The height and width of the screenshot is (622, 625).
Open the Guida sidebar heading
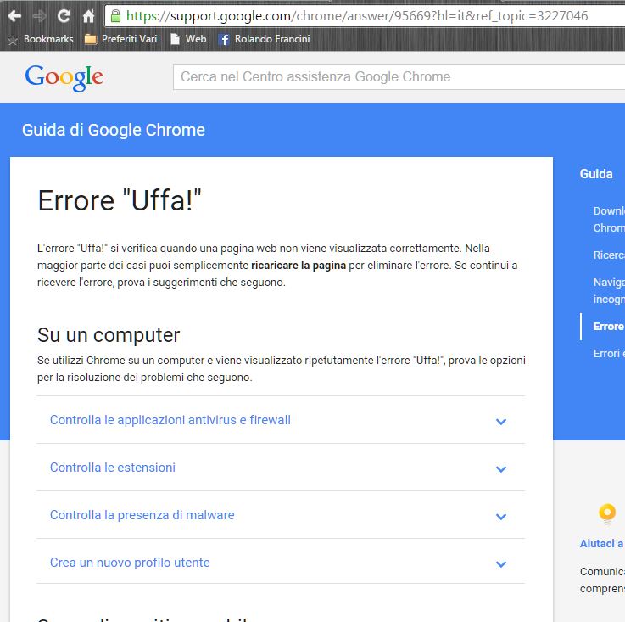(596, 174)
